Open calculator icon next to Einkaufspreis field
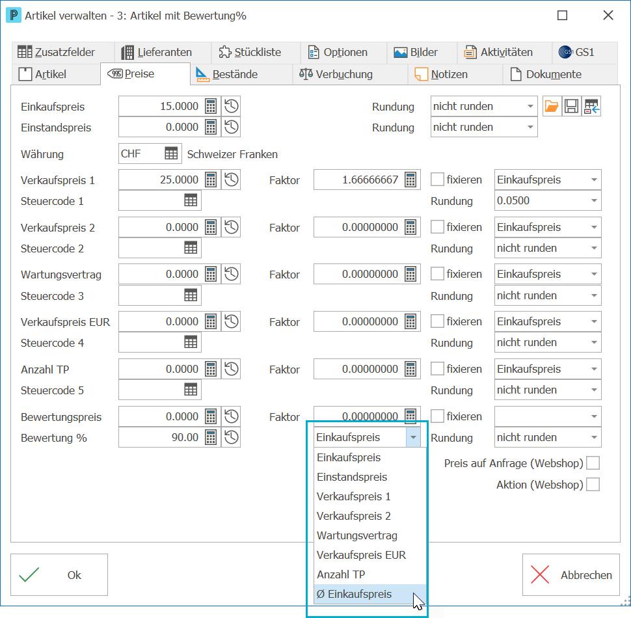 click(211, 106)
